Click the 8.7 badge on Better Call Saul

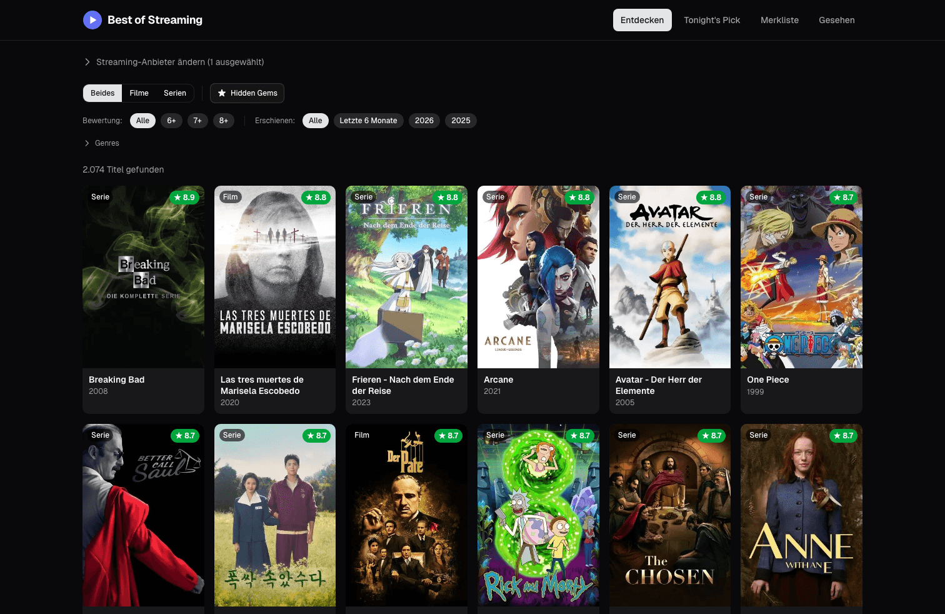tap(184, 435)
